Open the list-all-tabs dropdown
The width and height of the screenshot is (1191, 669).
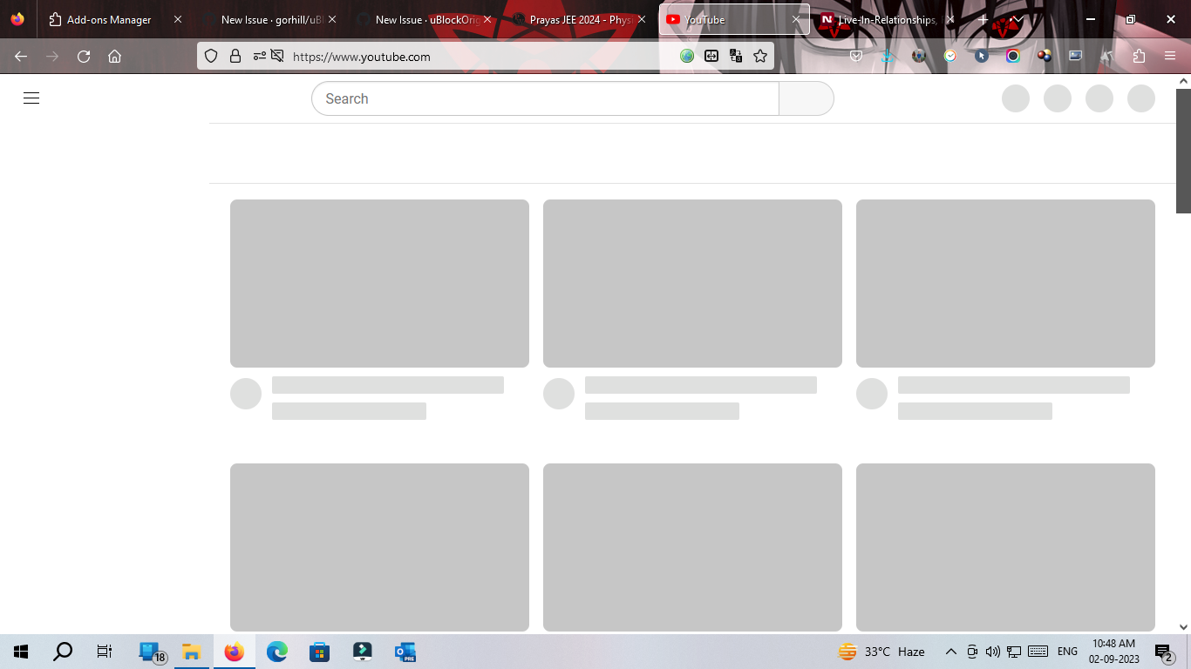[x=1017, y=19]
